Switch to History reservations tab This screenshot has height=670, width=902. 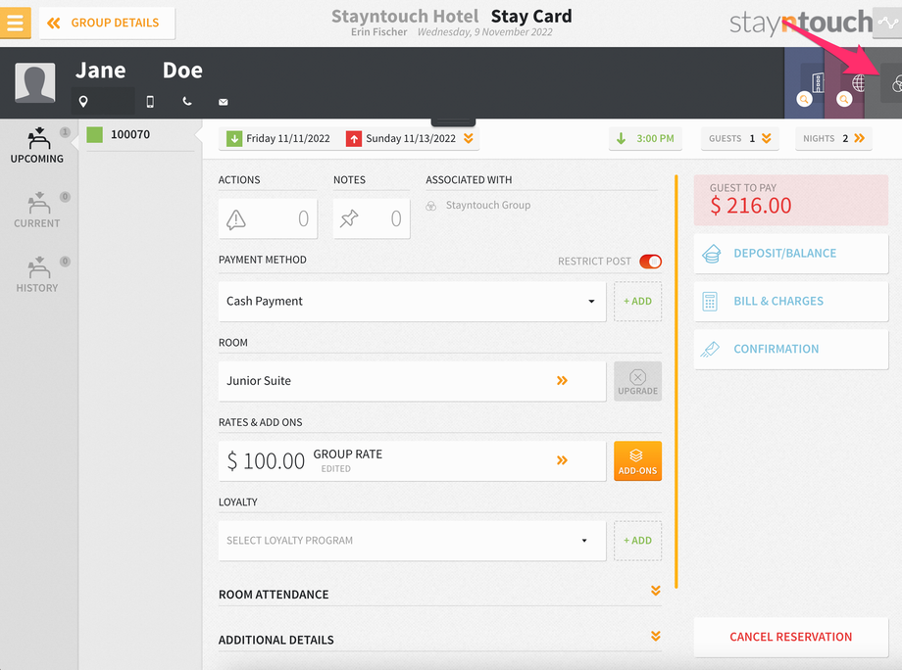click(37, 274)
